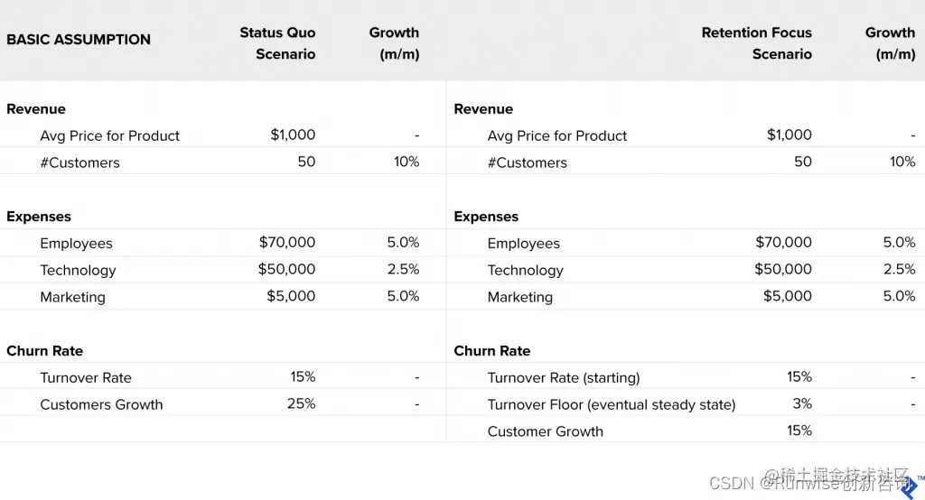This screenshot has height=500, width=925.
Task: Click the BASIC ASSUMPTION header
Action: coord(79,40)
